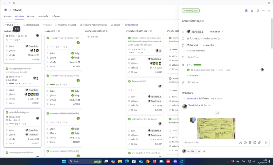Expand 1/1 subtasks on 12/11/2024 card
The height and width of the screenshot is (165, 273).
[60, 85]
